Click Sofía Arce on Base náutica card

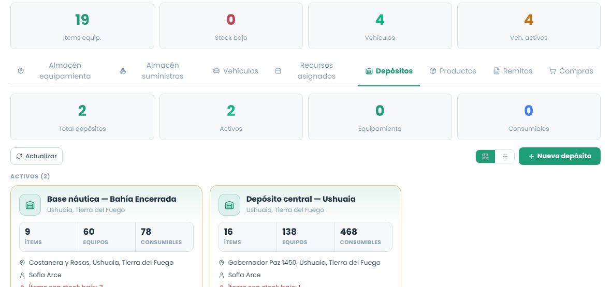(45, 275)
